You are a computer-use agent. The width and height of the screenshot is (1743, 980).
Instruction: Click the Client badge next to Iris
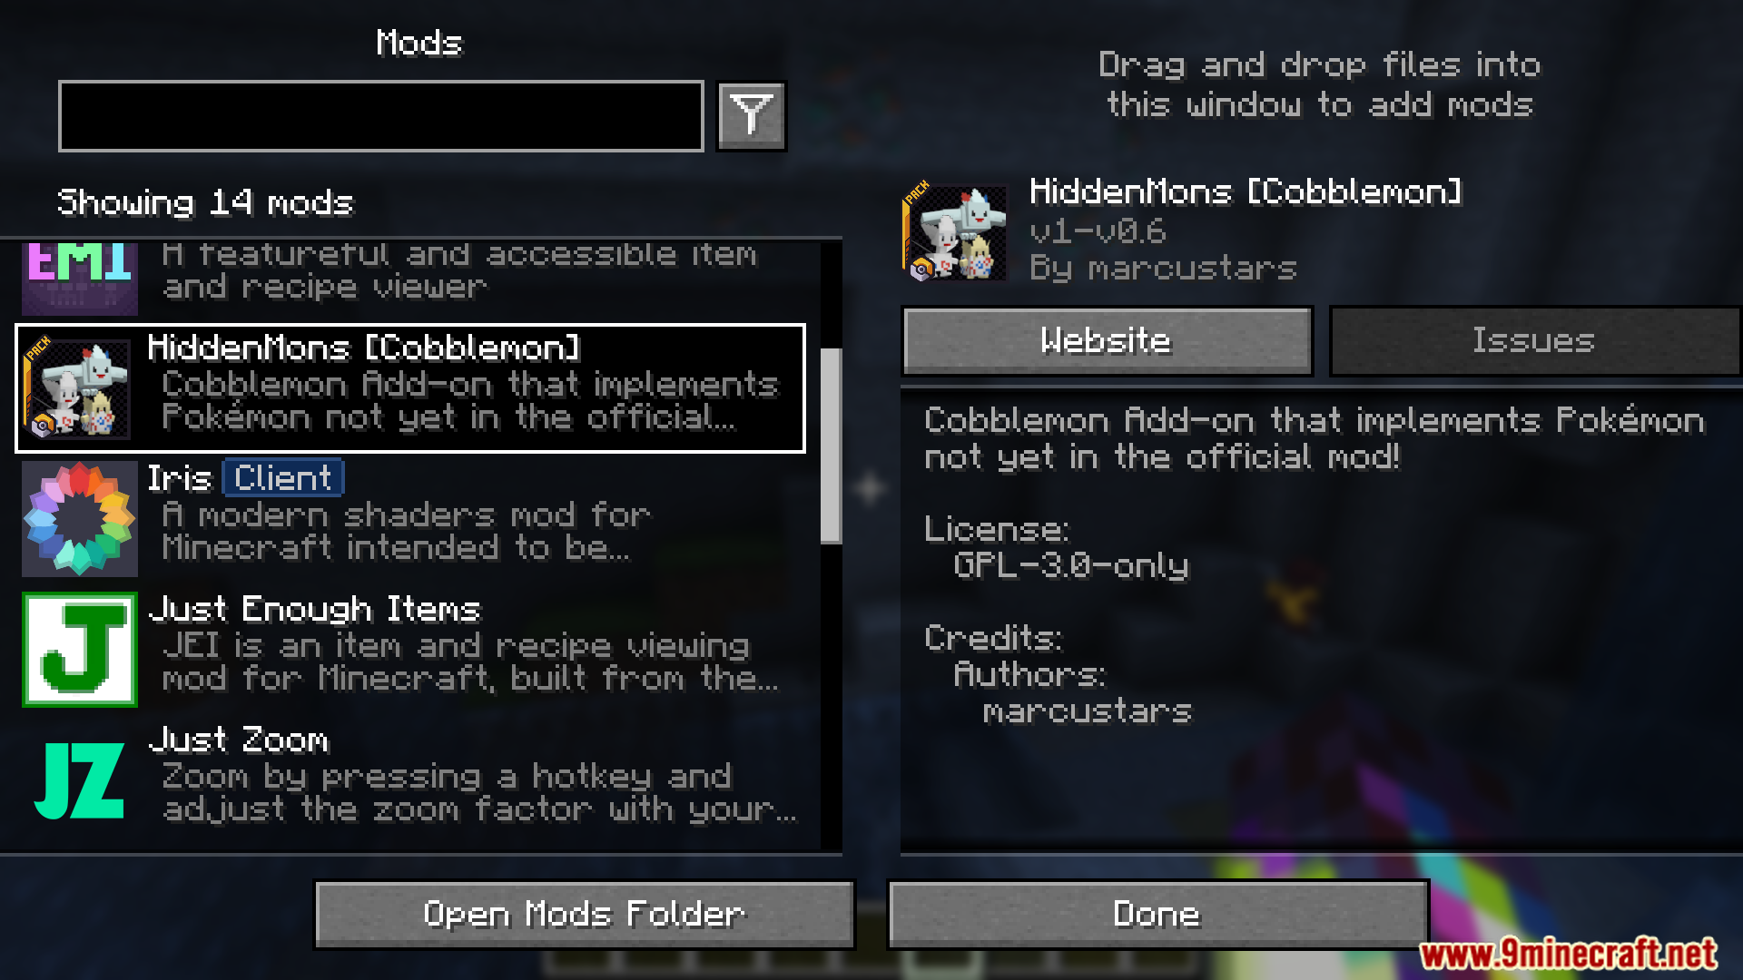coord(283,478)
